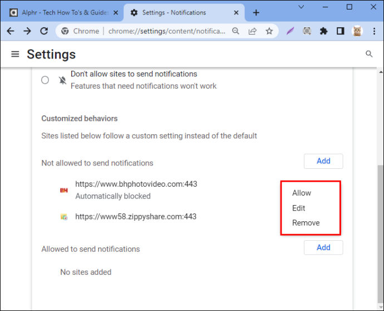Add a site to Allowed list
This screenshot has height=311, width=384.
323,247
